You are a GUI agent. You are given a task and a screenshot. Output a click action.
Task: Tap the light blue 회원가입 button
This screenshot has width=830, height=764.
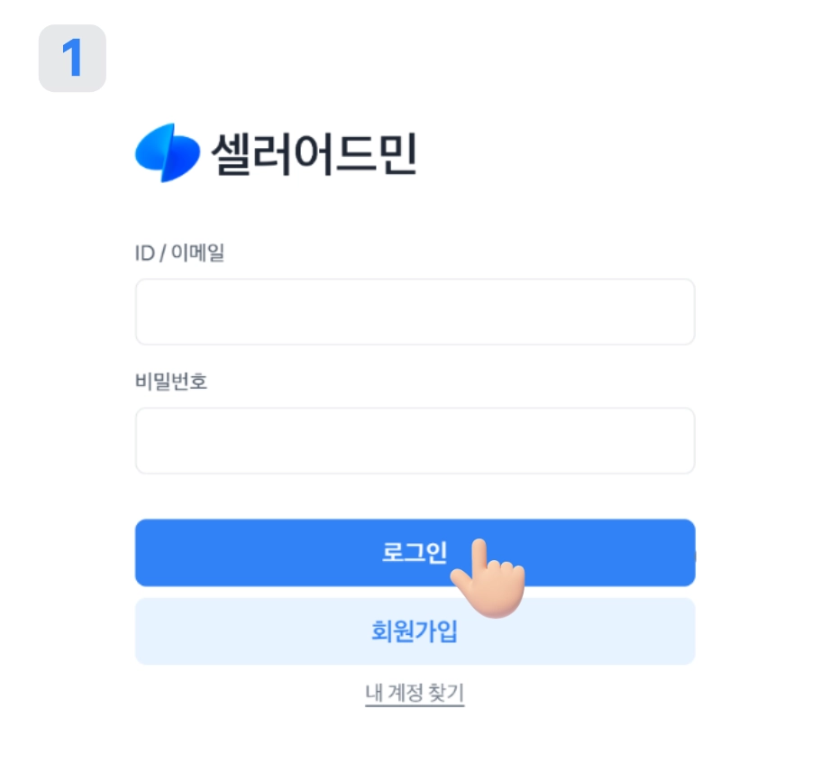pyautogui.click(x=415, y=631)
